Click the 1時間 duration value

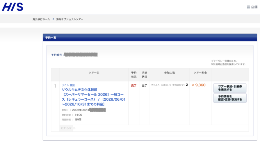point(78,120)
